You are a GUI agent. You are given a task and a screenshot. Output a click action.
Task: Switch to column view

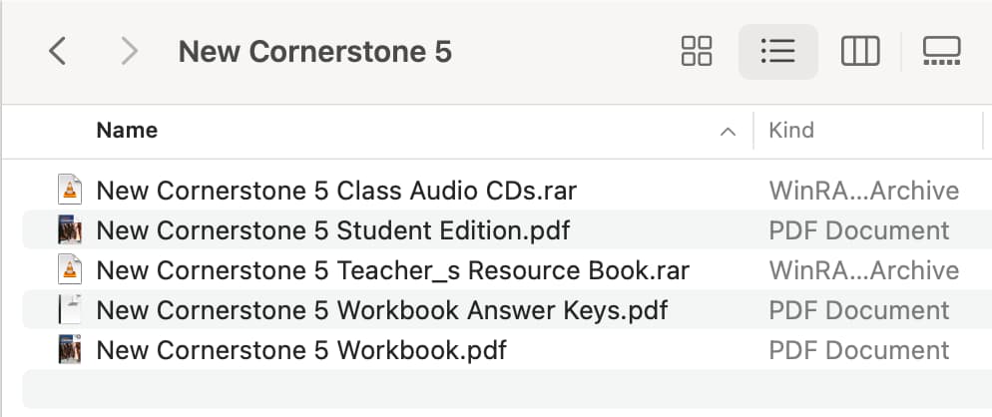860,51
